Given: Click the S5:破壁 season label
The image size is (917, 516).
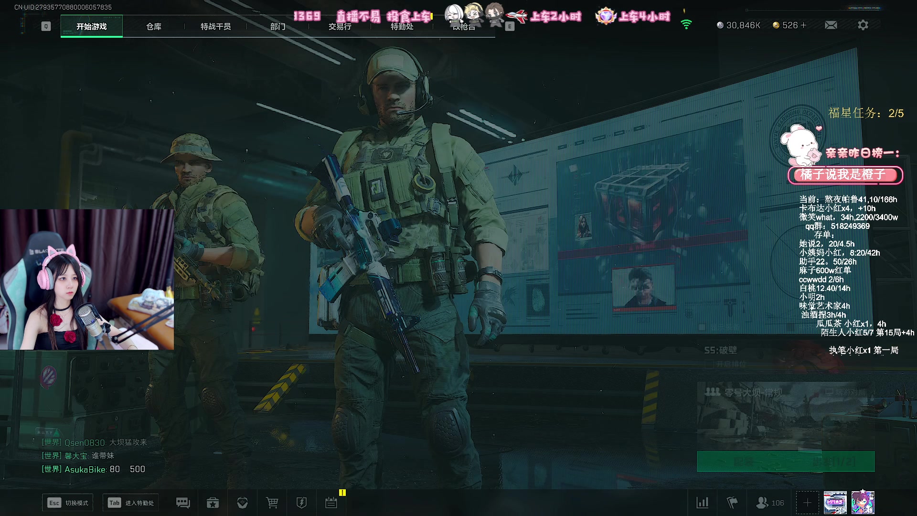Looking at the screenshot, I should (721, 350).
